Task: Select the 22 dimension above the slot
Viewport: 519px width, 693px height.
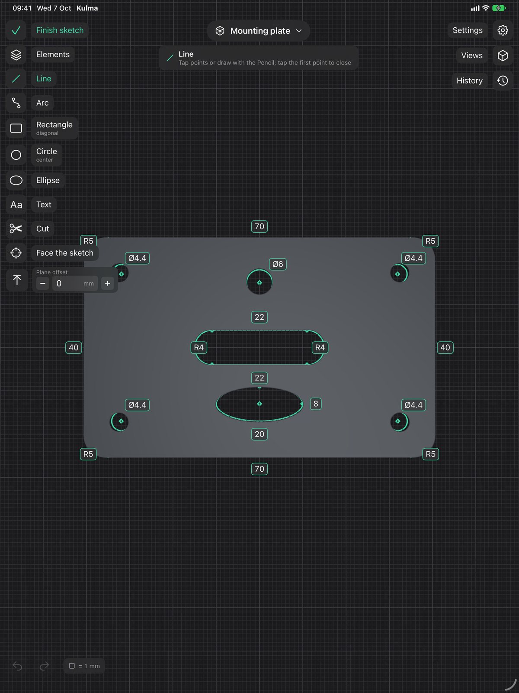Action: [259, 317]
